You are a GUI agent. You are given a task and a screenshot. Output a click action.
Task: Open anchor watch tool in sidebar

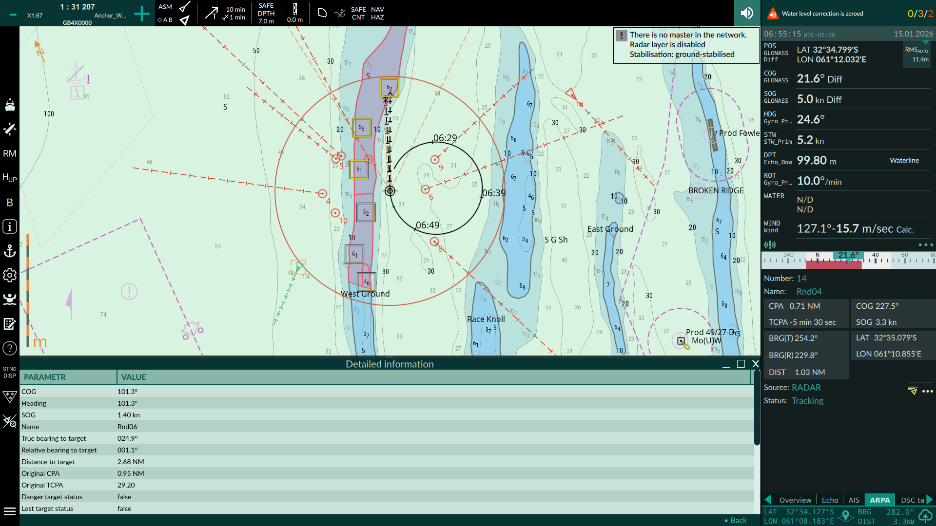pyautogui.click(x=10, y=251)
